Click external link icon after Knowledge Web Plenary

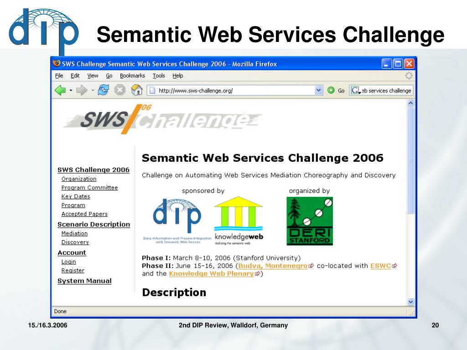pyautogui.click(x=258, y=273)
